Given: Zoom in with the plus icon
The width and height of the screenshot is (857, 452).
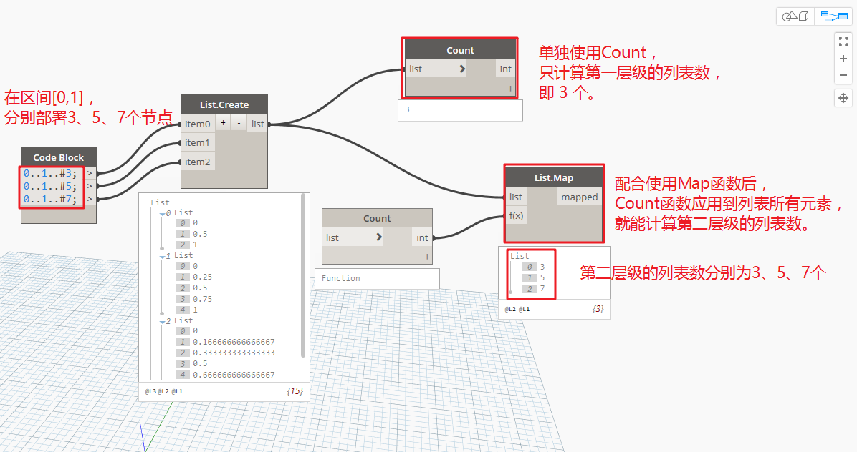Looking at the screenshot, I should [x=843, y=59].
